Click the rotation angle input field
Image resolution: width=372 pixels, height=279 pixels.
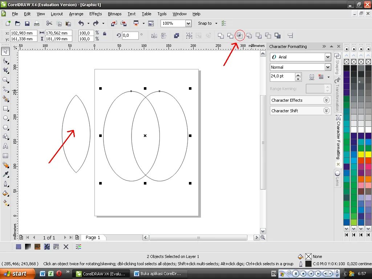130,35
